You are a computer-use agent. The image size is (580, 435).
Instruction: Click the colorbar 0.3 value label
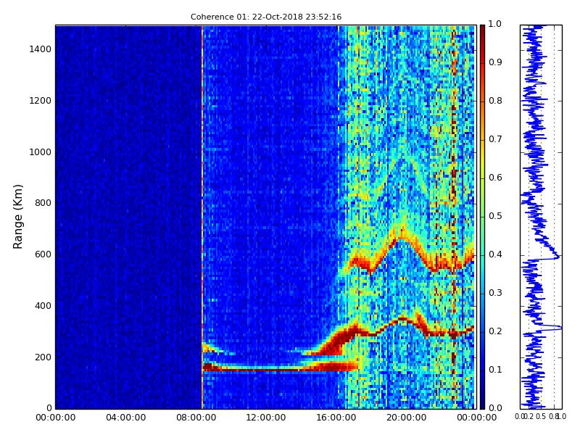click(495, 293)
